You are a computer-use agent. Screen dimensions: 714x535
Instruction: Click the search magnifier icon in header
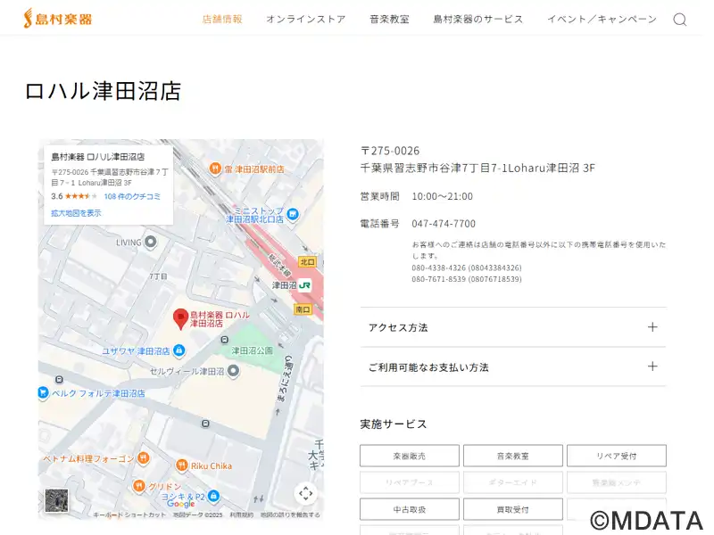click(679, 20)
